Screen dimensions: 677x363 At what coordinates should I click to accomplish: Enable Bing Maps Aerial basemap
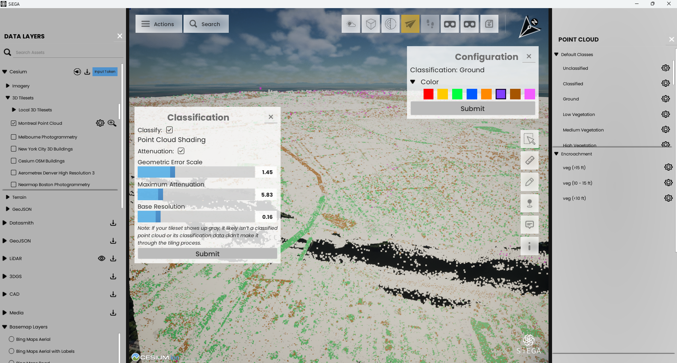pyautogui.click(x=12, y=339)
